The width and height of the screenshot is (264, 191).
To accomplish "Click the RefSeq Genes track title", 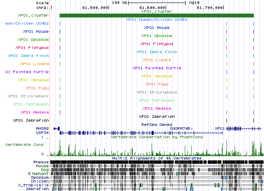I will coord(156,125).
